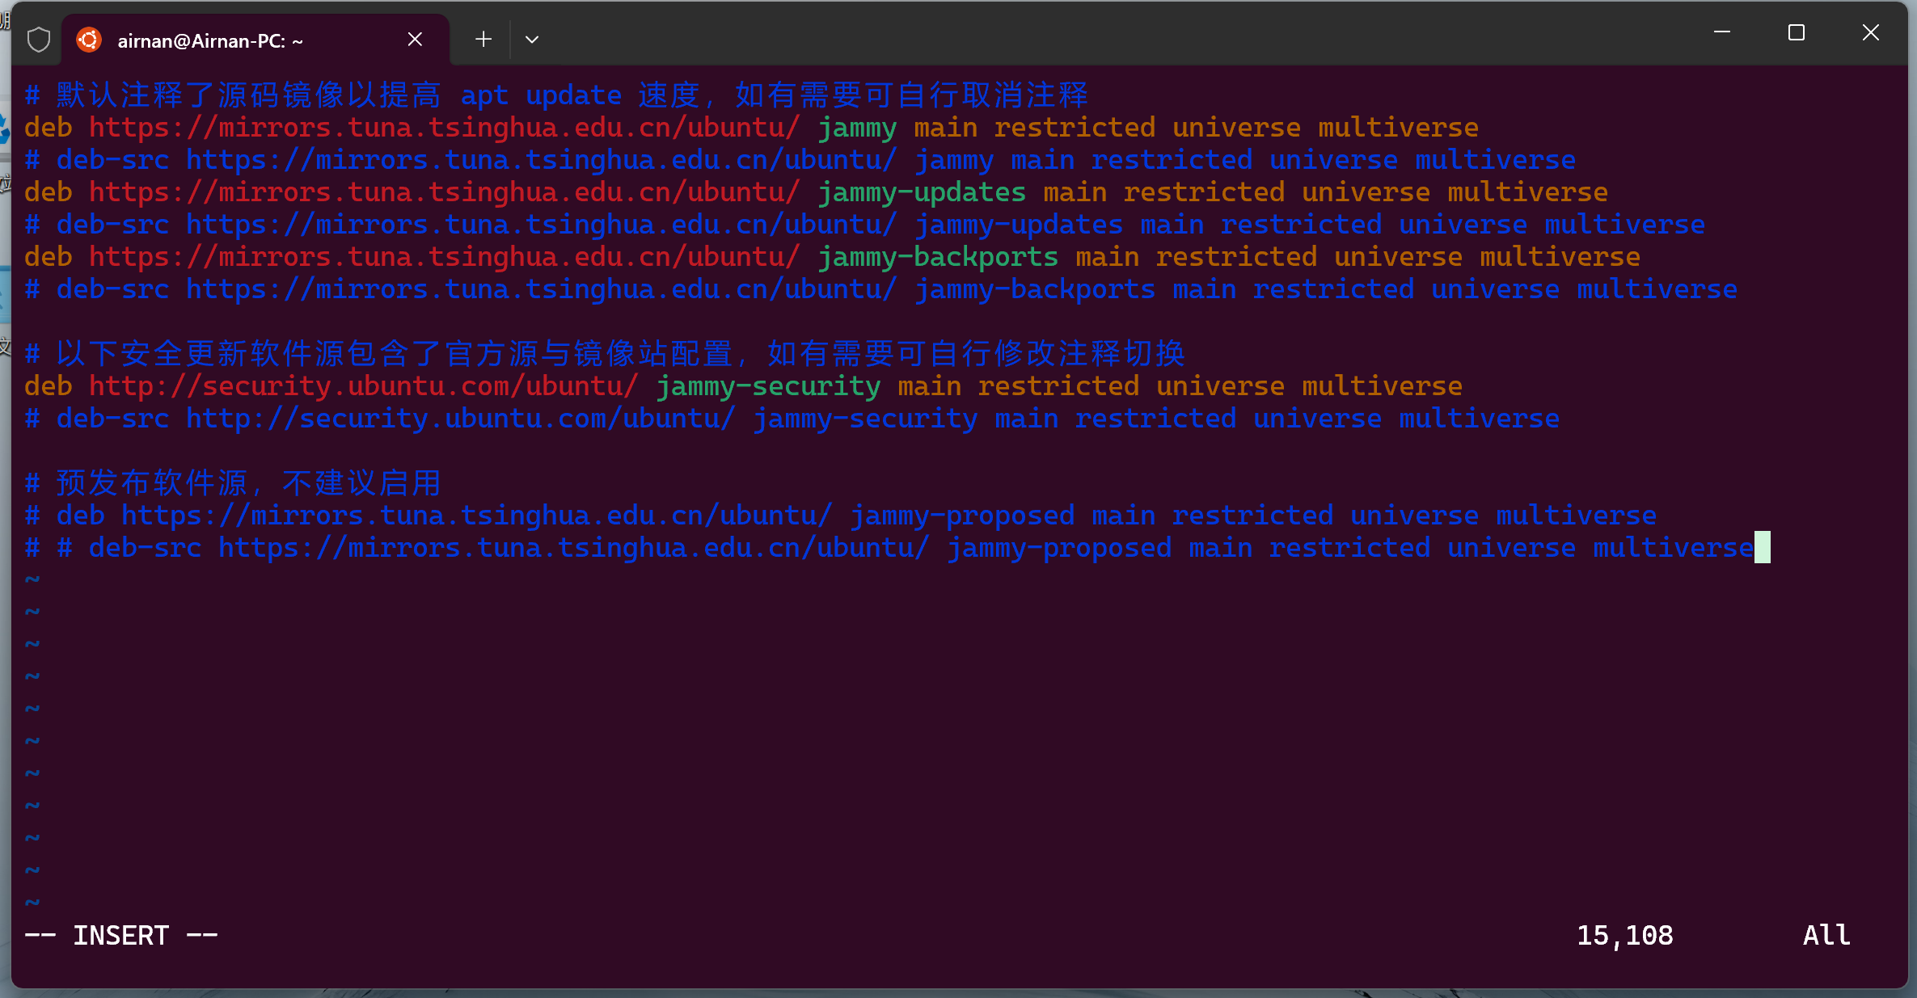Click the INSERT mode indicator in the status line
This screenshot has height=998, width=1917.
pos(120,935)
